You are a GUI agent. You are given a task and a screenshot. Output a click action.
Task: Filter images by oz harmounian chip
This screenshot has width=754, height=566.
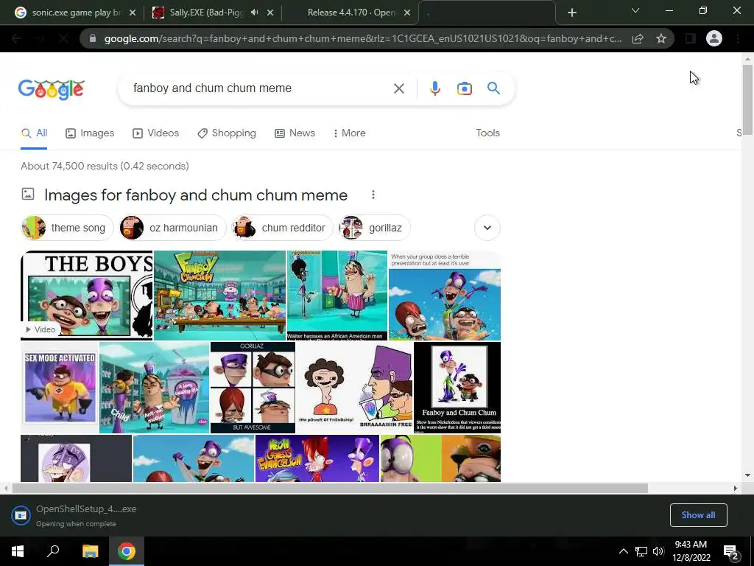click(172, 228)
